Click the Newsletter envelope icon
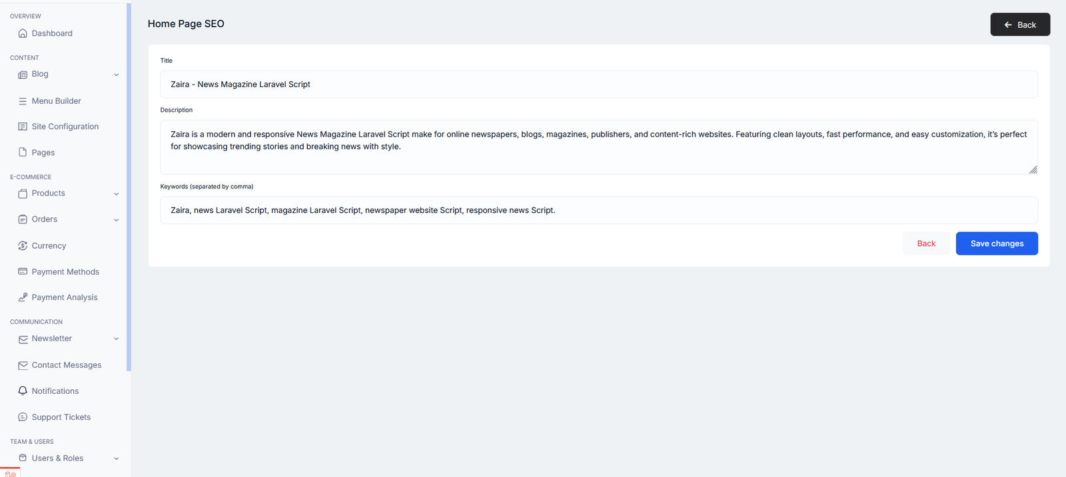 pyautogui.click(x=23, y=339)
